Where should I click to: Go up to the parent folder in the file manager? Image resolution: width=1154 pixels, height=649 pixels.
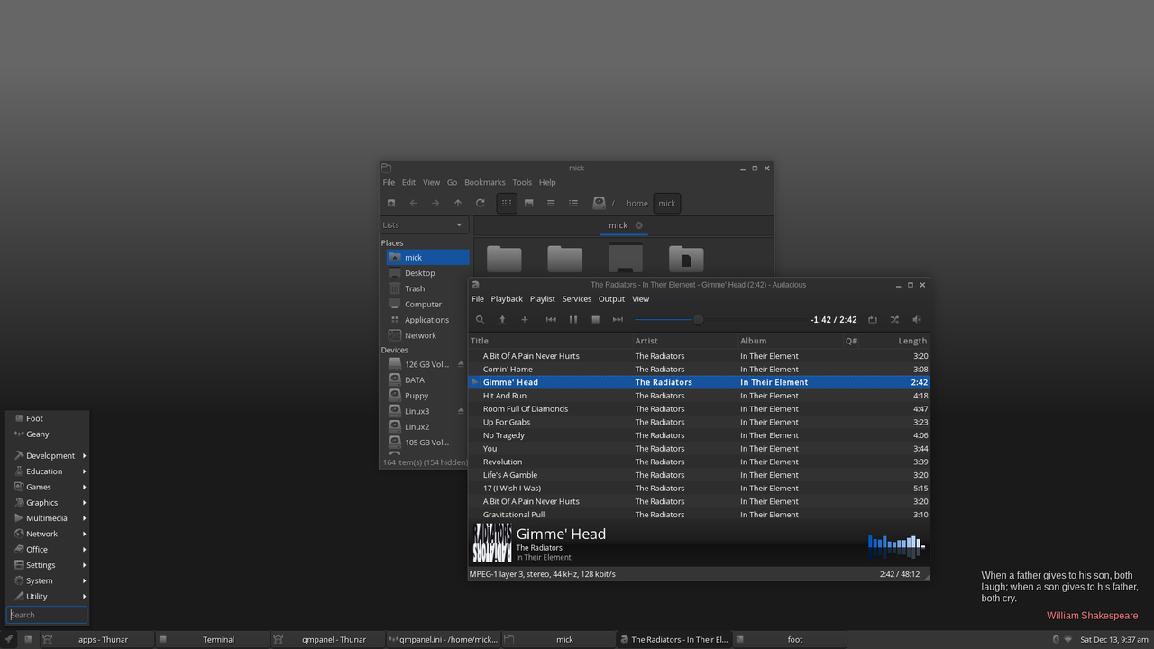pos(458,203)
